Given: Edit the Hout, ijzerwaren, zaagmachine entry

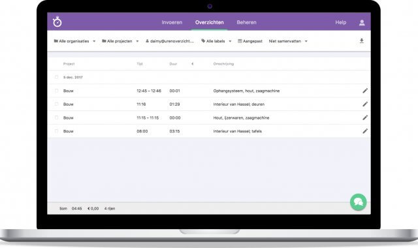Looking at the screenshot, I should pyautogui.click(x=365, y=117).
